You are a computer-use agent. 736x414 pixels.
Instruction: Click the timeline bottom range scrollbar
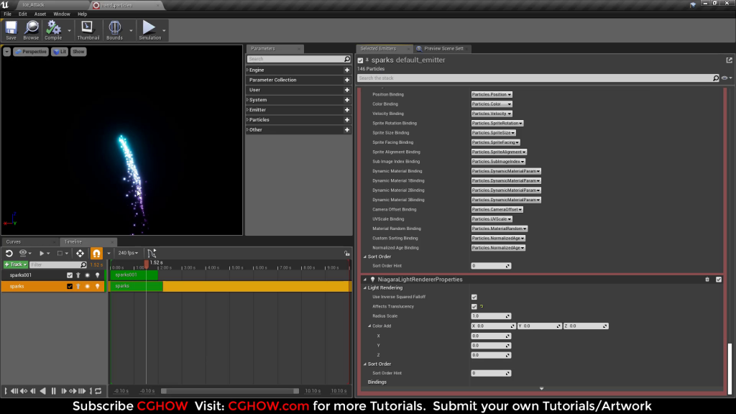pyautogui.click(x=230, y=390)
